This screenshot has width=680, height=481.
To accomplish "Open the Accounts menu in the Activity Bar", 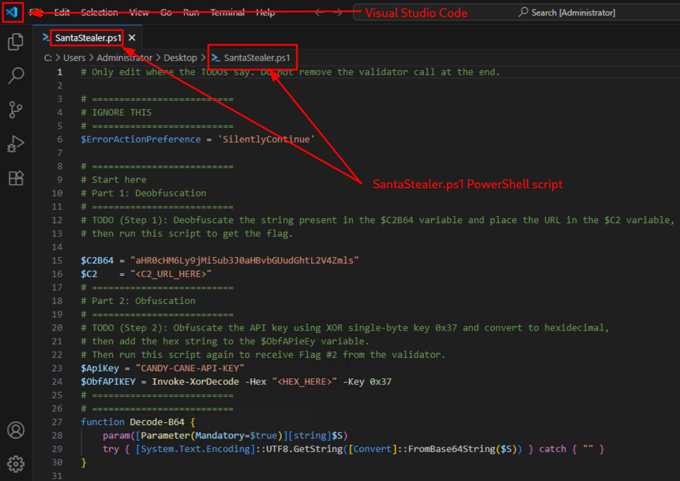I will coord(15,431).
